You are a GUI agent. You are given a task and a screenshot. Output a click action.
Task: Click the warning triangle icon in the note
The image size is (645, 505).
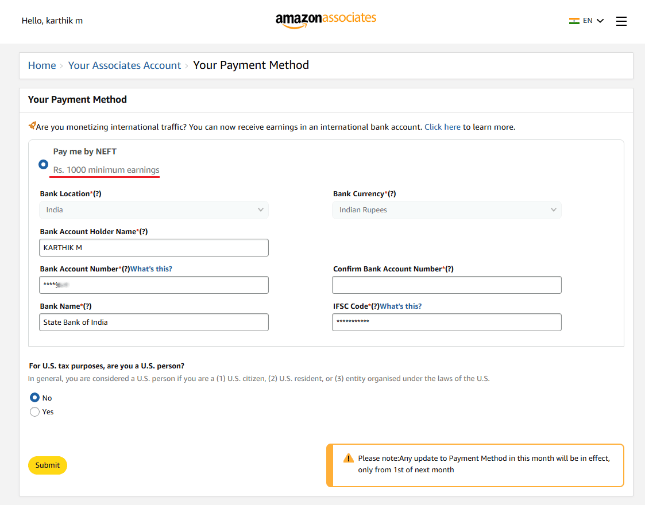coord(348,458)
